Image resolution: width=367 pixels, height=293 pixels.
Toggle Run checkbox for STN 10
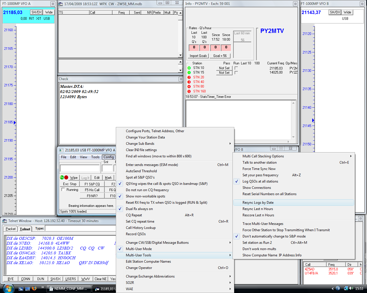tap(236, 68)
